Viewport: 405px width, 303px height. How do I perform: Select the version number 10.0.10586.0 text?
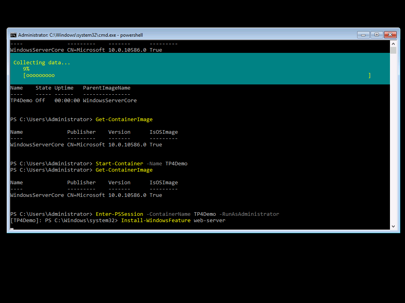coord(127,144)
